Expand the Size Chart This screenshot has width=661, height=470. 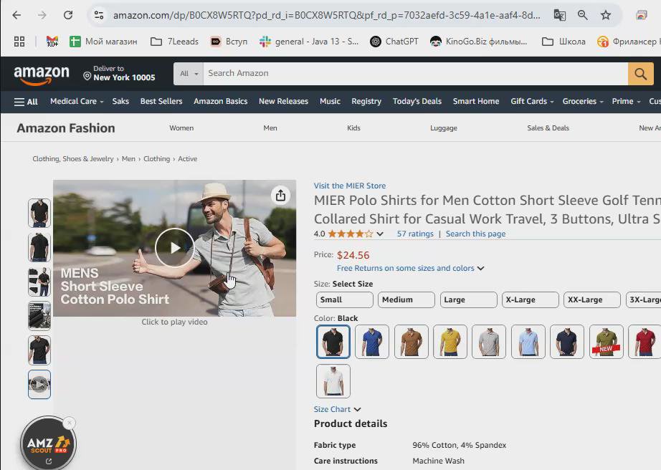pos(337,409)
